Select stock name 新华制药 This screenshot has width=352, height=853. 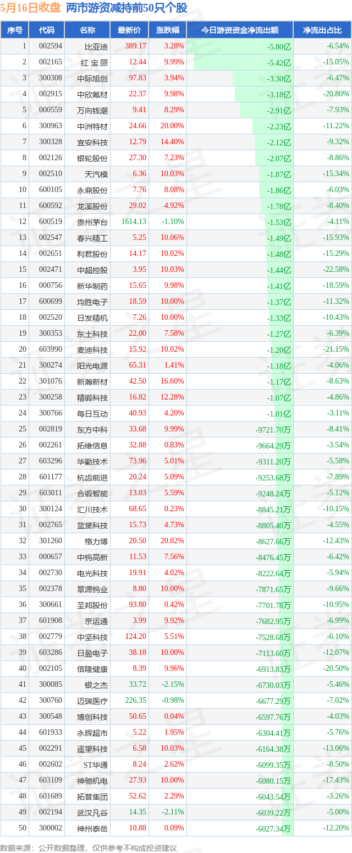click(x=92, y=286)
